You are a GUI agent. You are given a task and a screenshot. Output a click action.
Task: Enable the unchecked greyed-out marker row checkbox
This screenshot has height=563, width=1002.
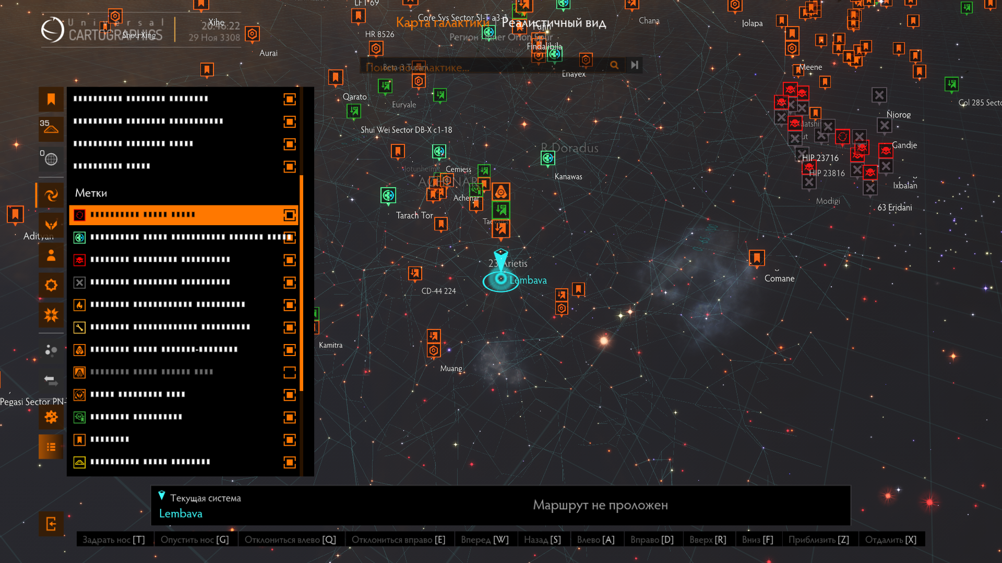[290, 372]
